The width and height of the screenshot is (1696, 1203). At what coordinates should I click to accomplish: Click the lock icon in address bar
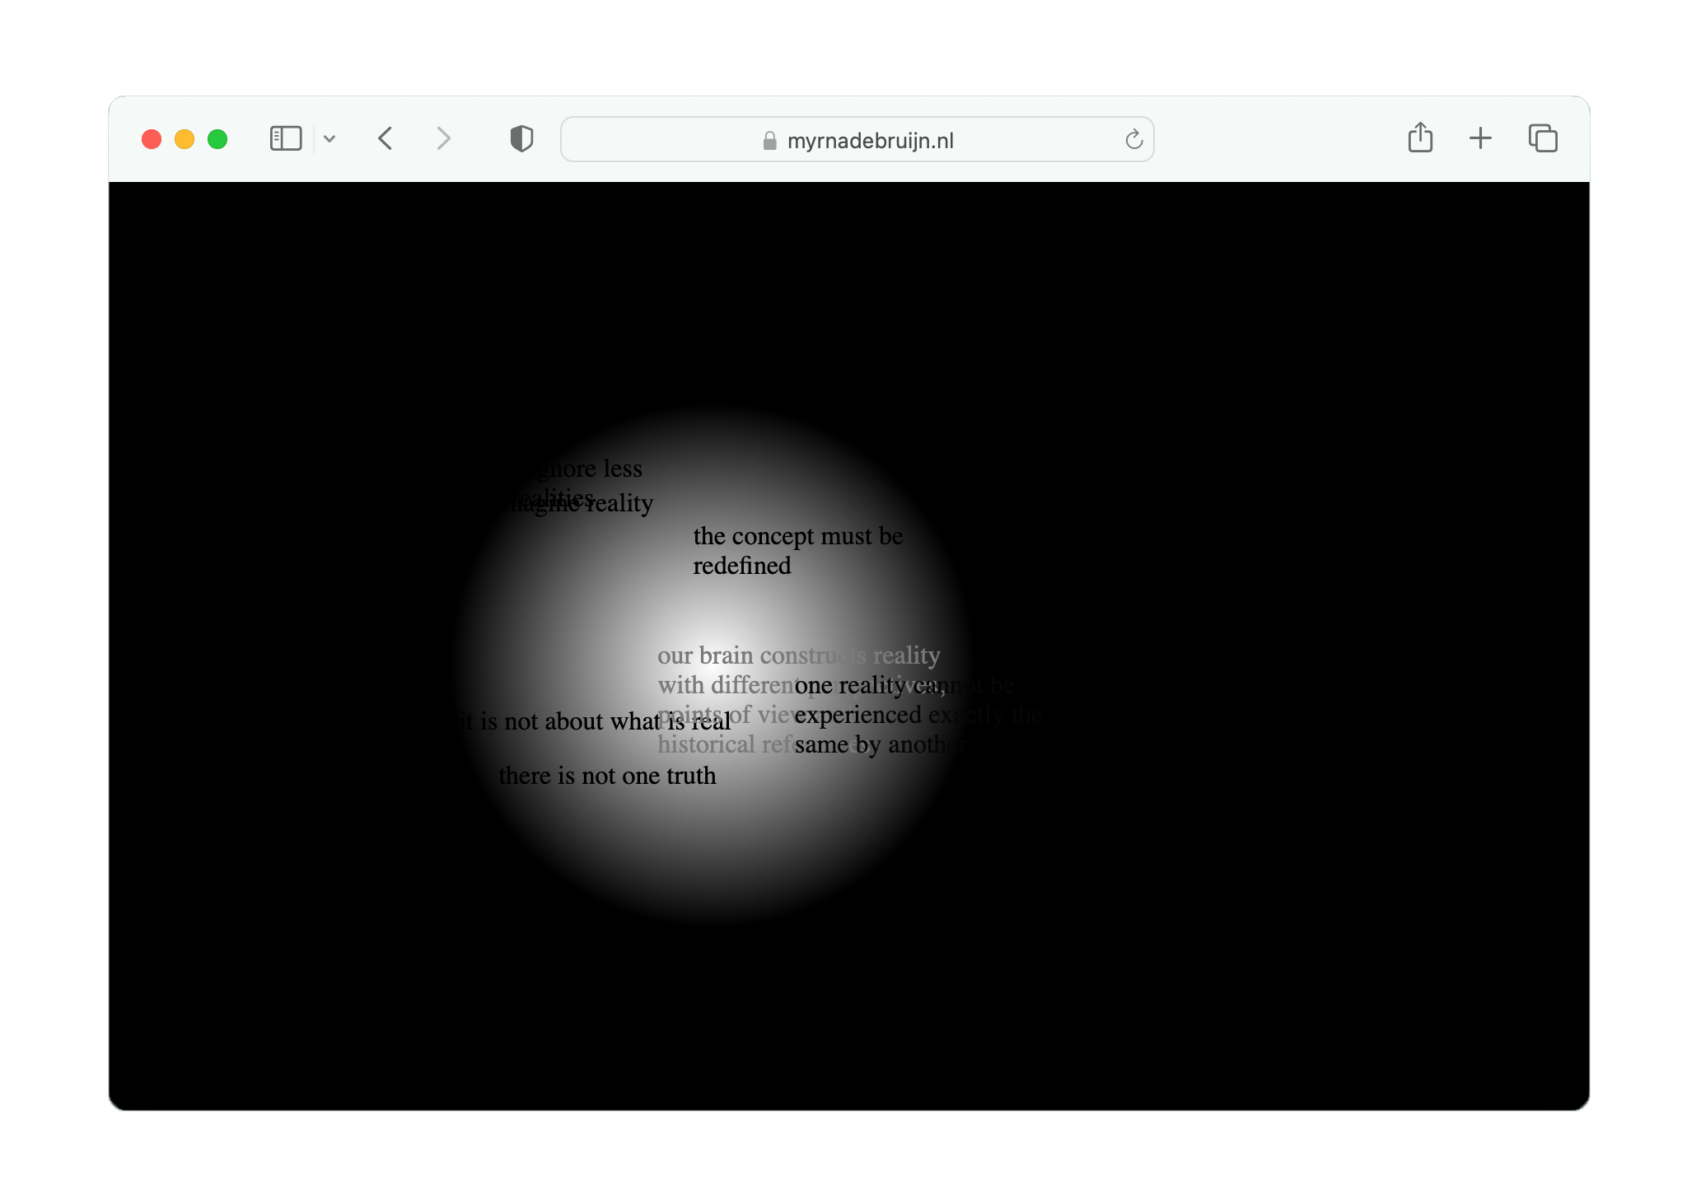pos(769,141)
